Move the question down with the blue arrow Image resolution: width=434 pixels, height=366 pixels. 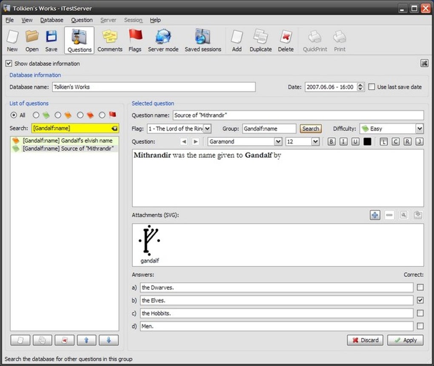click(x=108, y=340)
